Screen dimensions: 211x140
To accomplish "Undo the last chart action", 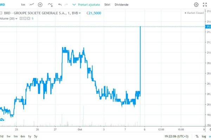I will pos(60,5).
